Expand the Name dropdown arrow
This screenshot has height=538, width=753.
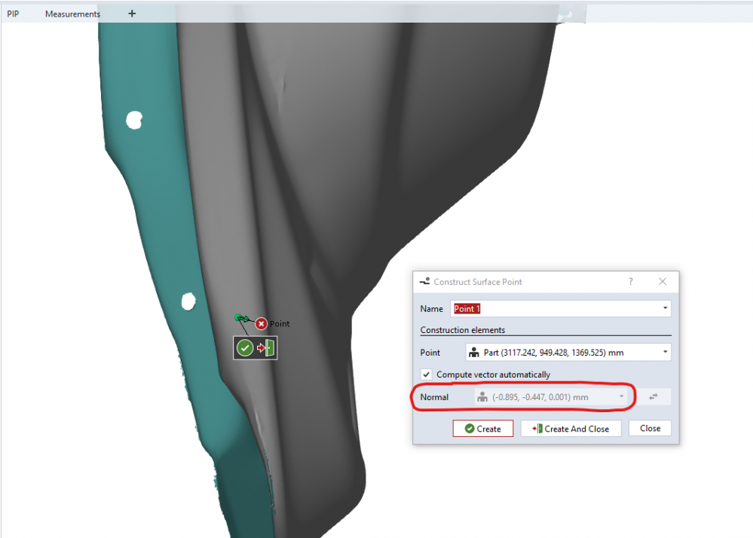tap(665, 309)
